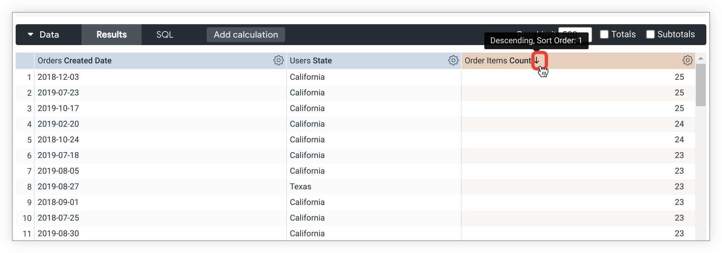Enable the Totals checkbox

[604, 34]
